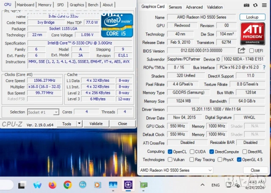The width and height of the screenshot is (271, 193).
Task: Toggle the OpenGL 4.5 checkbox
Action: pyautogui.click(x=239, y=160)
